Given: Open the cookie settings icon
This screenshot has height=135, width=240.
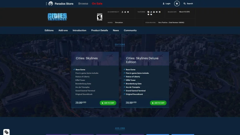Looking at the screenshot, I should (x=6, y=132).
